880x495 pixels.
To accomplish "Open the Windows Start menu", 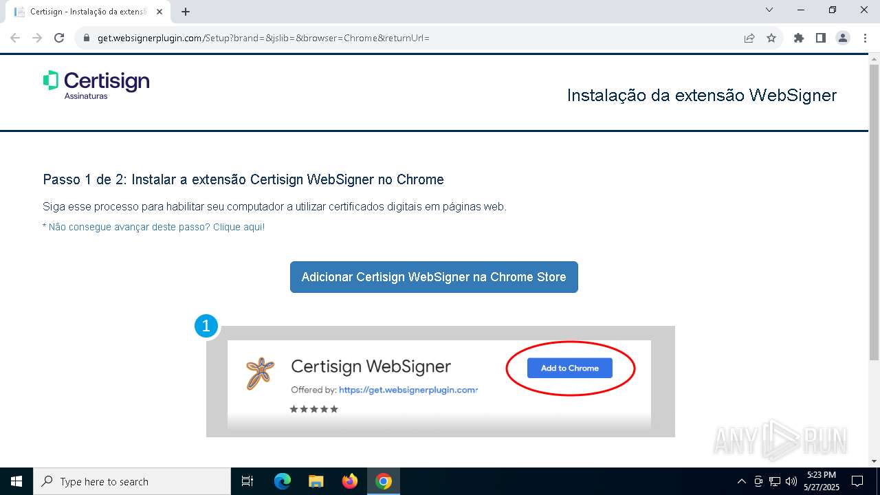I will (x=16, y=481).
